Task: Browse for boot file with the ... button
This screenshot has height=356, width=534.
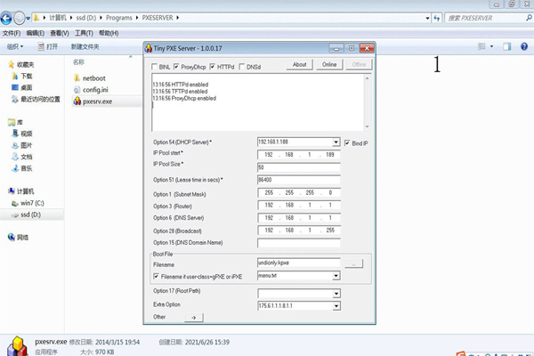Action: [354, 263]
